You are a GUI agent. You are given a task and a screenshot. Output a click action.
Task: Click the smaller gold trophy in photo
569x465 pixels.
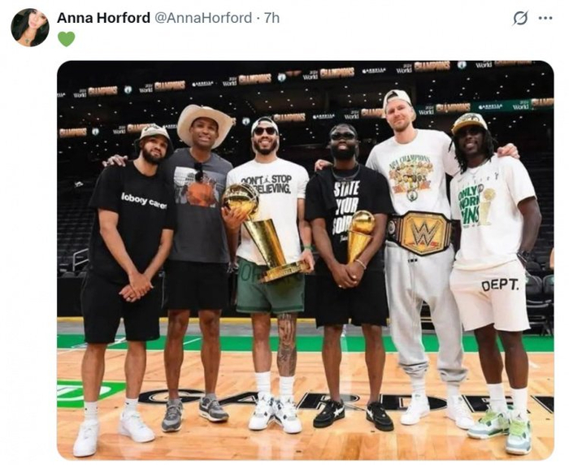coord(361,236)
